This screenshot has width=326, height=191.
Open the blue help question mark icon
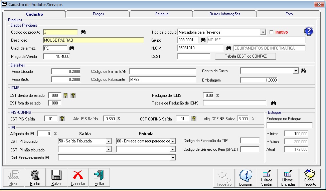309,31
